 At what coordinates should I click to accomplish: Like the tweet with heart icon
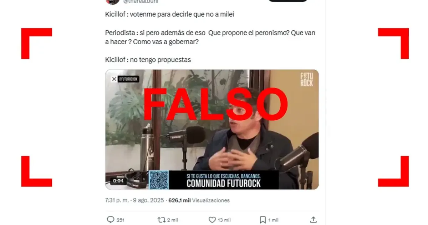pos(212,220)
